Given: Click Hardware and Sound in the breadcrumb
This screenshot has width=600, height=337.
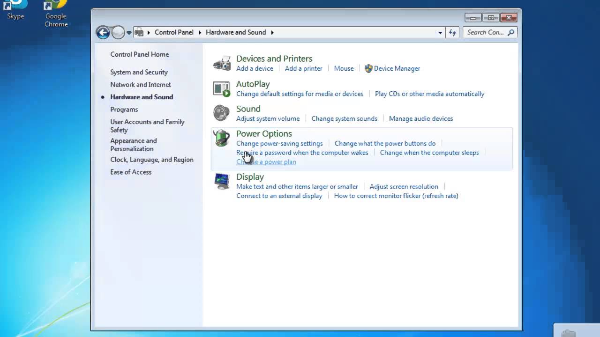Looking at the screenshot, I should [x=236, y=32].
